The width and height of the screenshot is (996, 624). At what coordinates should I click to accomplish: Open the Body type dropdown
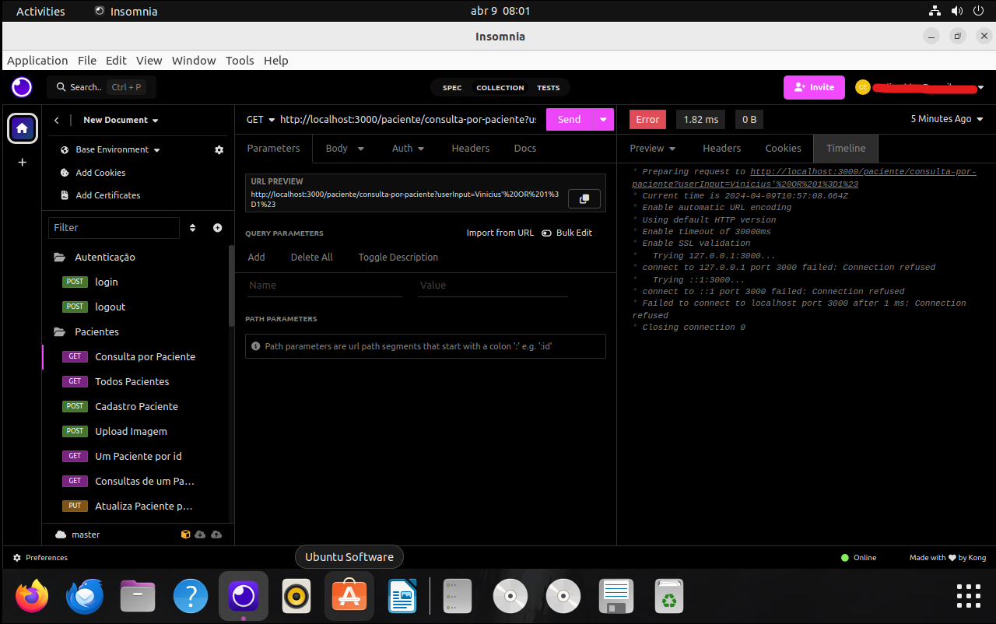pos(345,148)
